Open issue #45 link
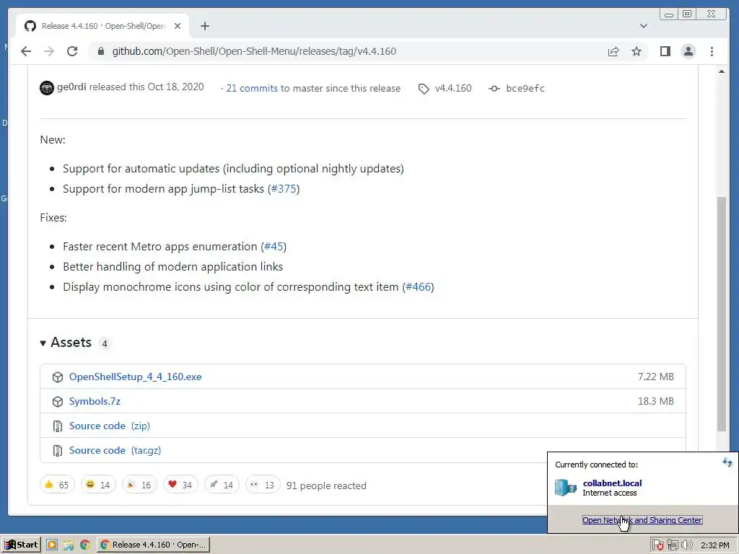 coord(274,247)
